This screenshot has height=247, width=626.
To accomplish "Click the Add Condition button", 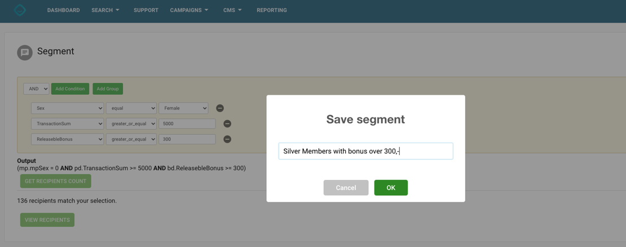I will click(x=70, y=89).
